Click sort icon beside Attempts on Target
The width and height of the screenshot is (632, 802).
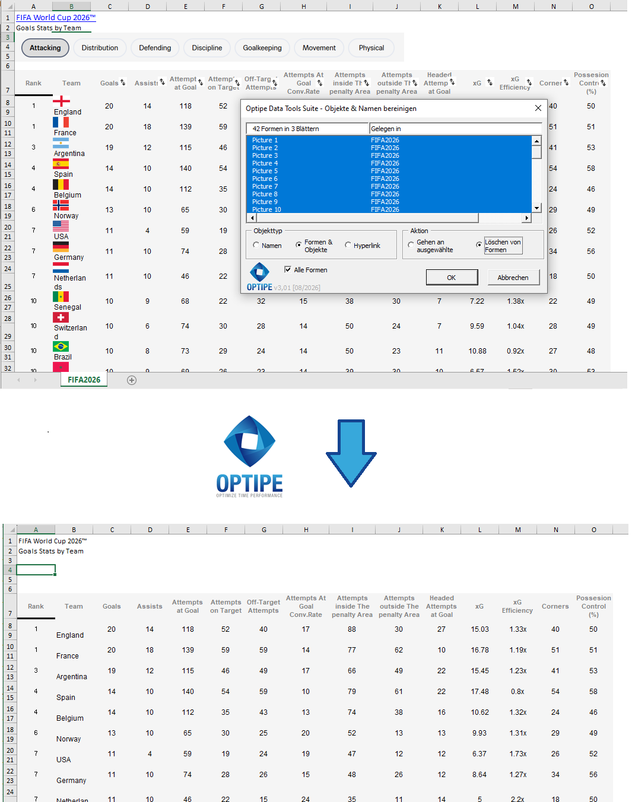tap(237, 82)
